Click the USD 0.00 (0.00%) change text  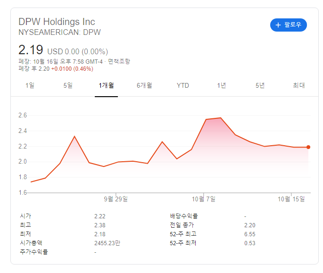78,51
